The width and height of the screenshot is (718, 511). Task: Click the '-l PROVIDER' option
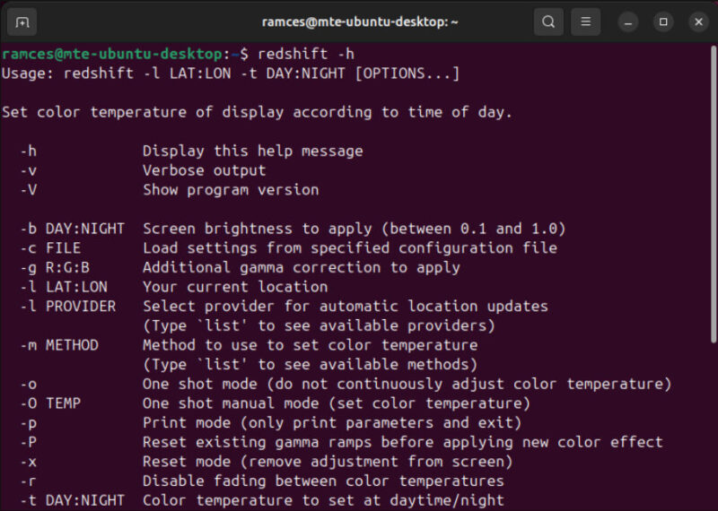click(68, 307)
